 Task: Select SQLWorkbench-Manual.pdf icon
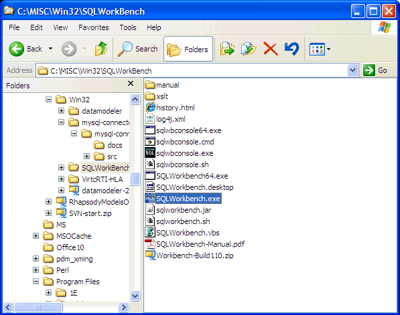click(x=150, y=244)
